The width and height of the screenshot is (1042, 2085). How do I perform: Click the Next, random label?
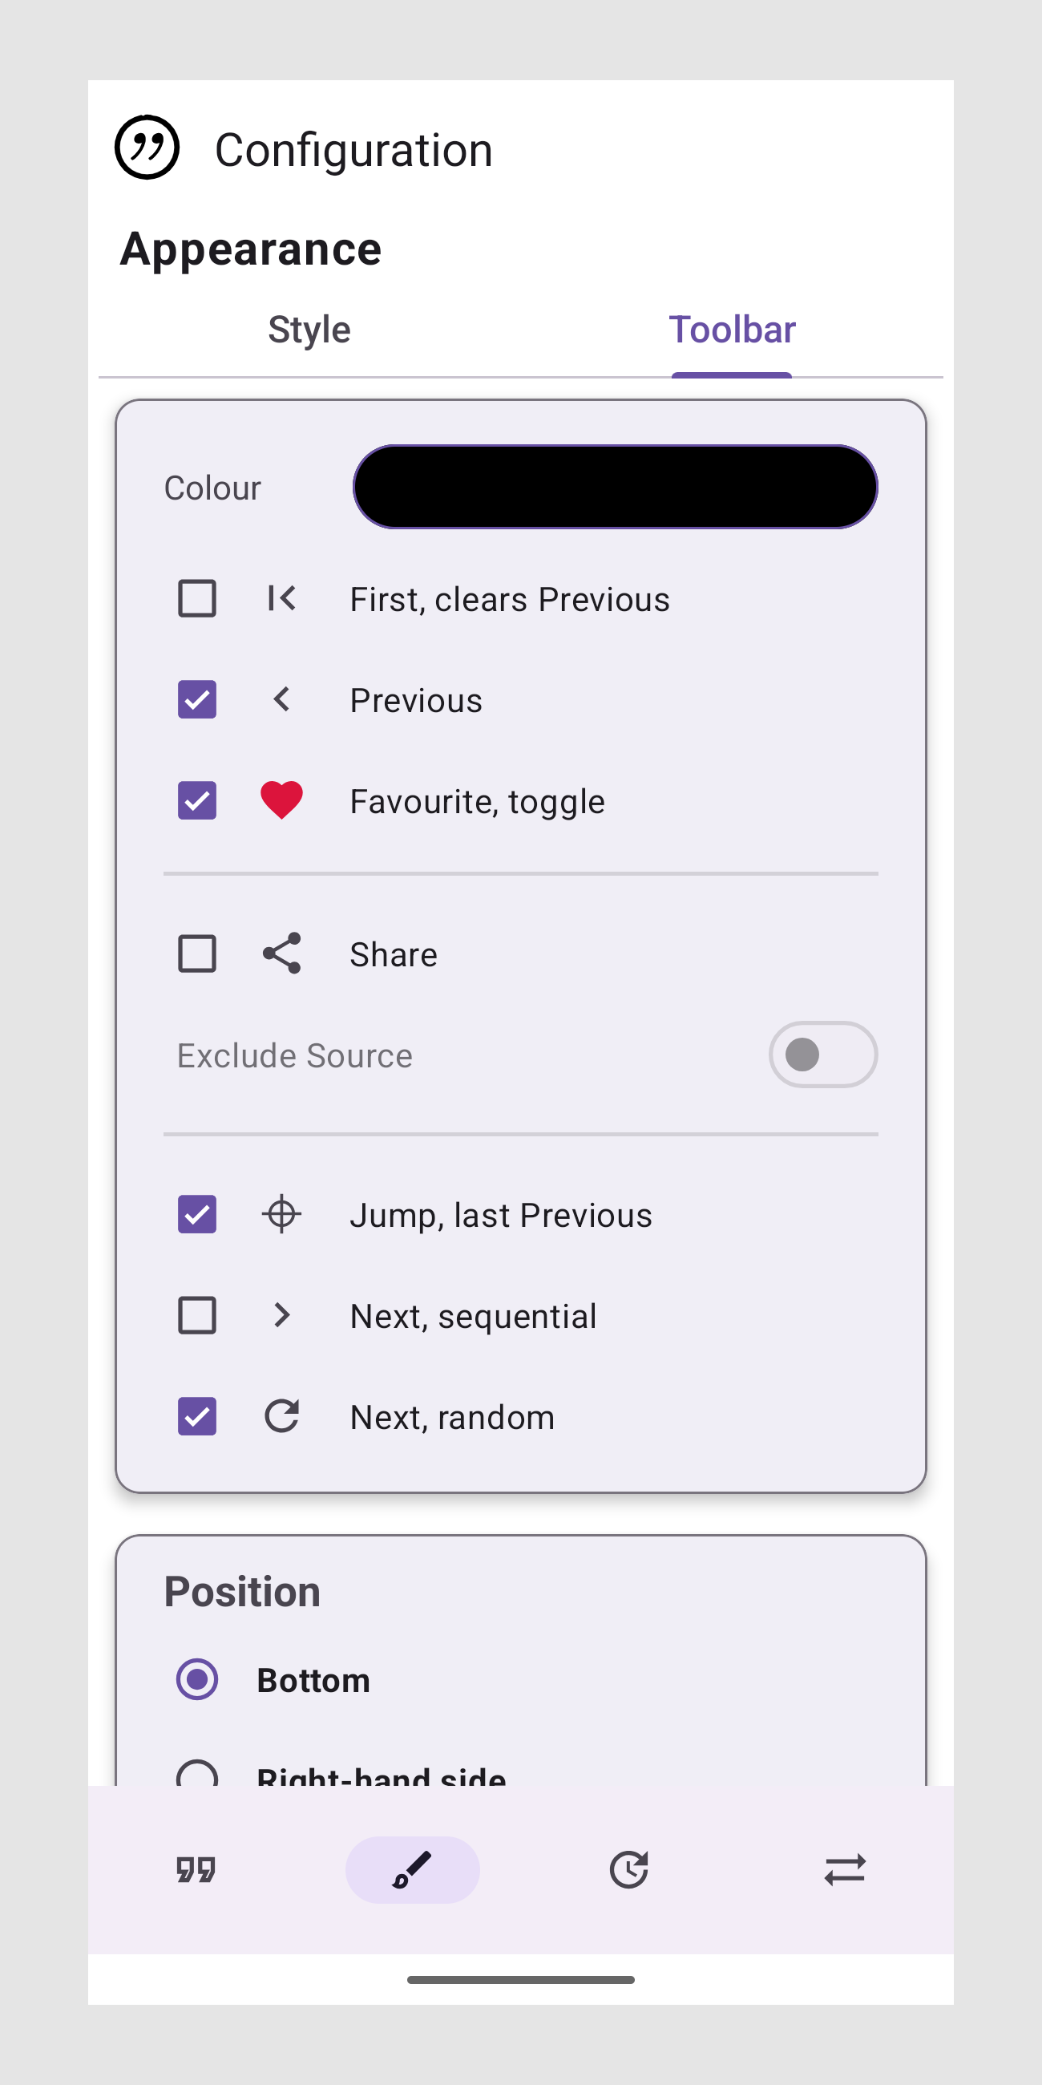tap(452, 1417)
